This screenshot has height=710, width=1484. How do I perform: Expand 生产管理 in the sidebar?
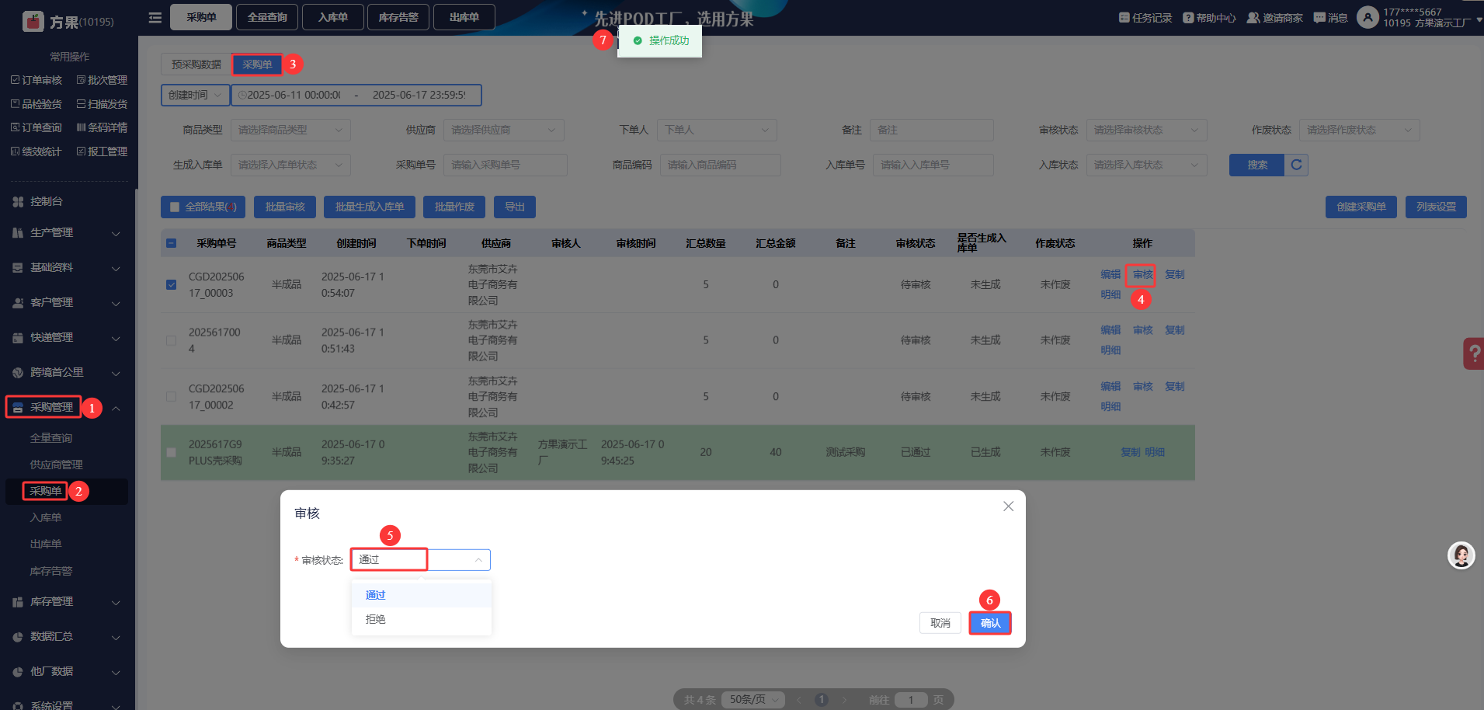(68, 233)
